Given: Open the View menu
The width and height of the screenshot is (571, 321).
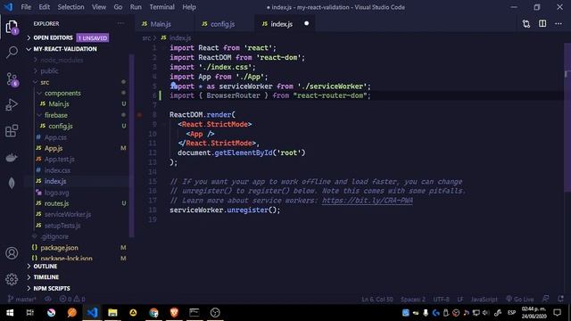Looking at the screenshot, I should (99, 7).
